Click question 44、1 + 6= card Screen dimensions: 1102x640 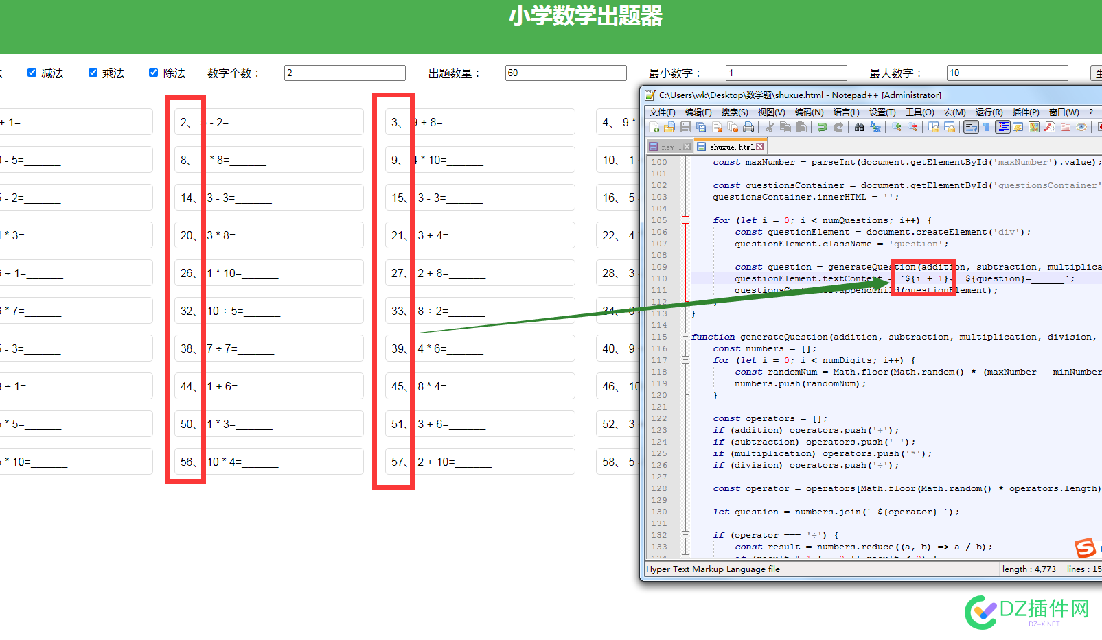point(268,386)
